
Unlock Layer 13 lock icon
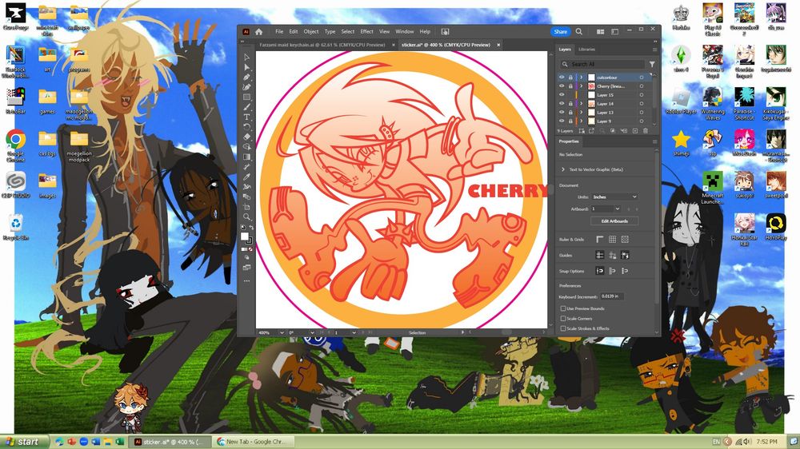(x=570, y=112)
